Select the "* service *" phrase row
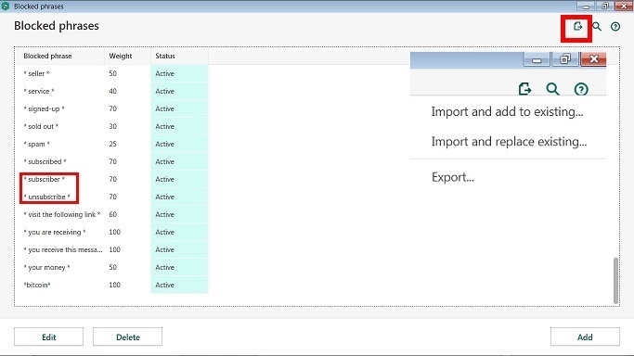 click(112, 91)
